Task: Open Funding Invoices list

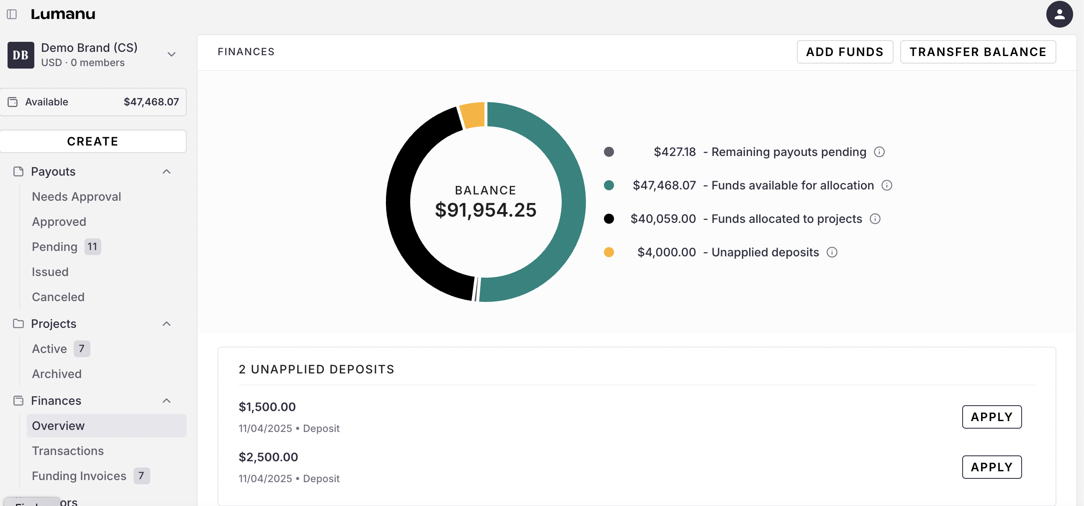Action: pyautogui.click(x=79, y=476)
